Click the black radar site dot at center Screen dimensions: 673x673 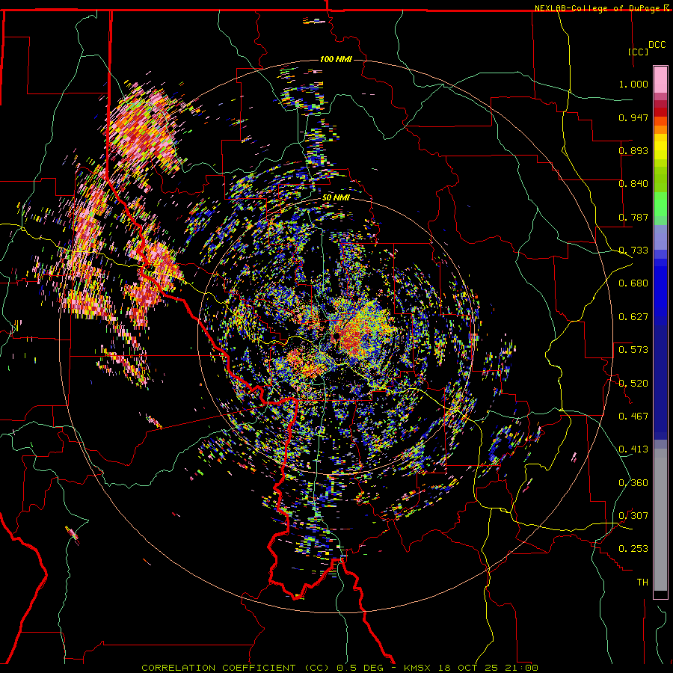(337, 336)
